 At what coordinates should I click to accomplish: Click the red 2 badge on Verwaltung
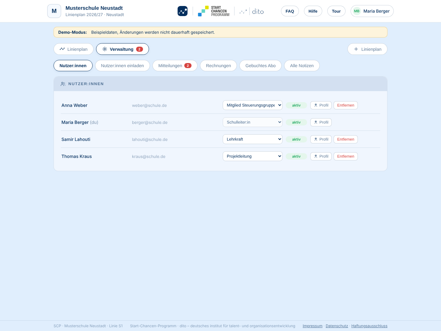tap(140, 49)
